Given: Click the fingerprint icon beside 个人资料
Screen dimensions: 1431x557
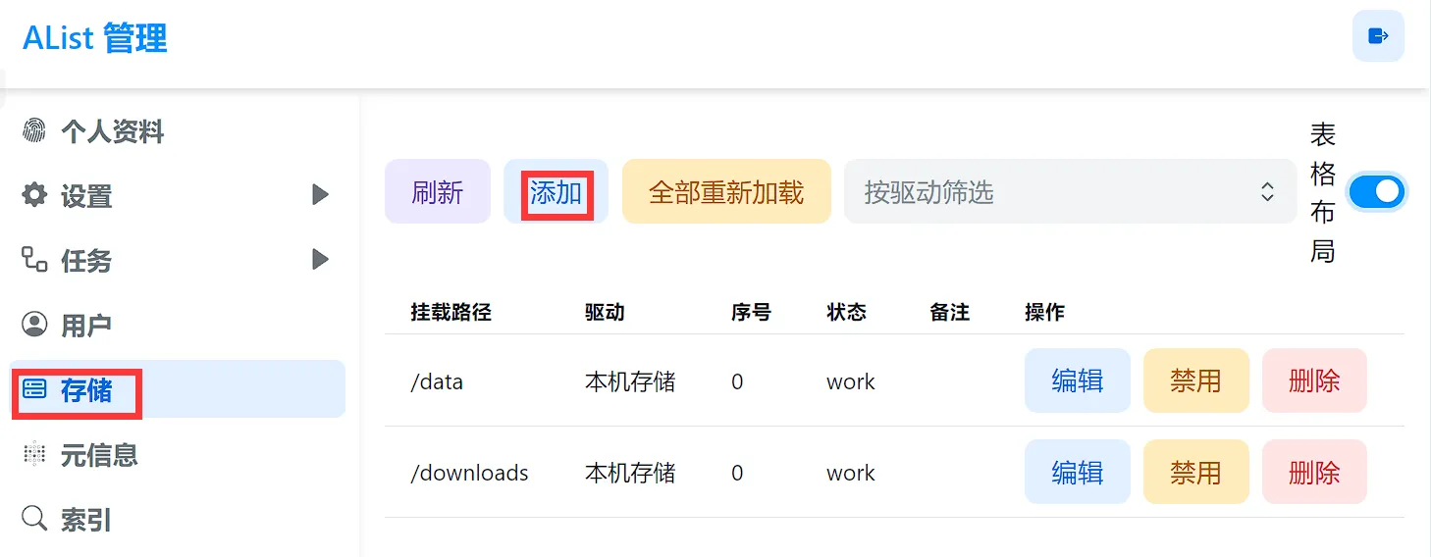Looking at the screenshot, I should (34, 131).
